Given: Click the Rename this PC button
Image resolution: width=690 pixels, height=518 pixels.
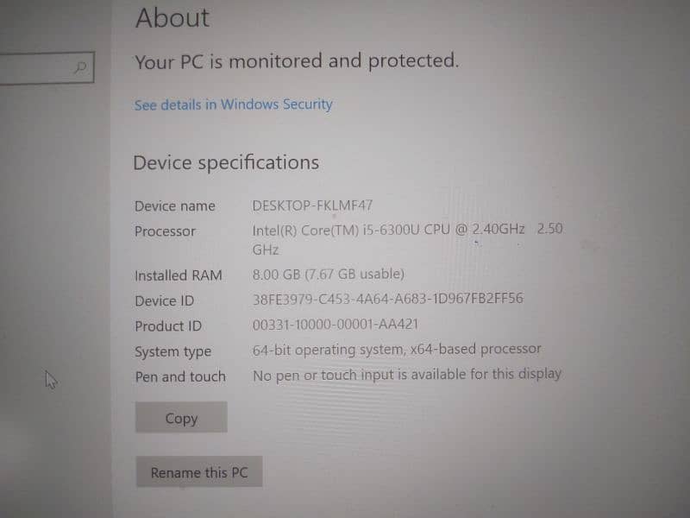Looking at the screenshot, I should (x=198, y=472).
